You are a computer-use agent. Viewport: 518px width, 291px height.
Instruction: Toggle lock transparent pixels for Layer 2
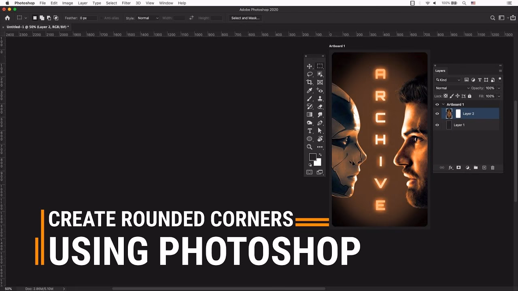446,96
